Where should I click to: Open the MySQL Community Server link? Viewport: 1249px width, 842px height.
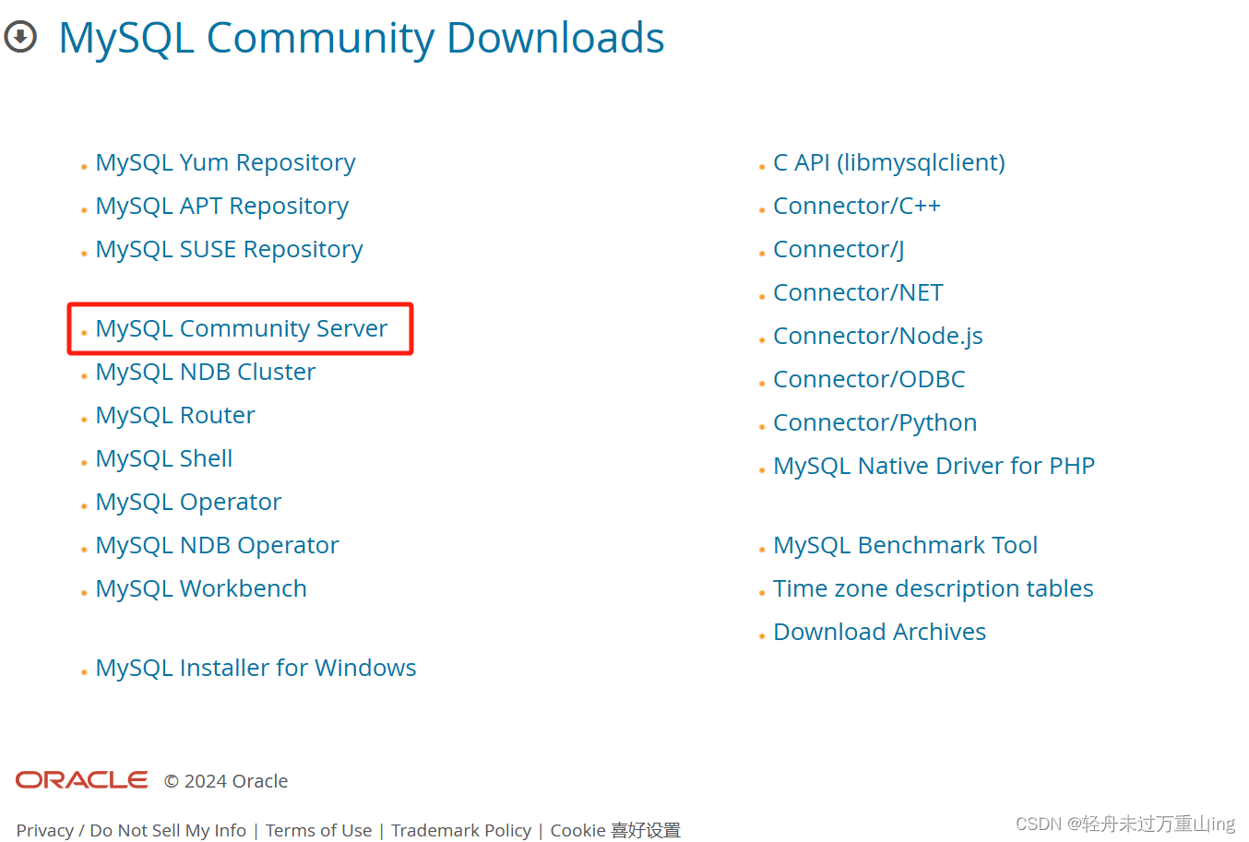242,328
